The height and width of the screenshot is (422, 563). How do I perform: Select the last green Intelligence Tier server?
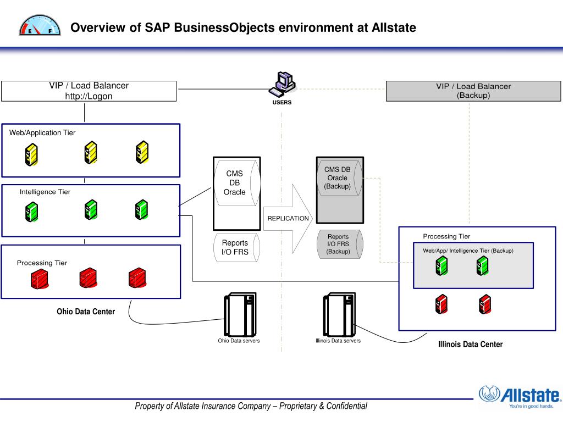[141, 209]
